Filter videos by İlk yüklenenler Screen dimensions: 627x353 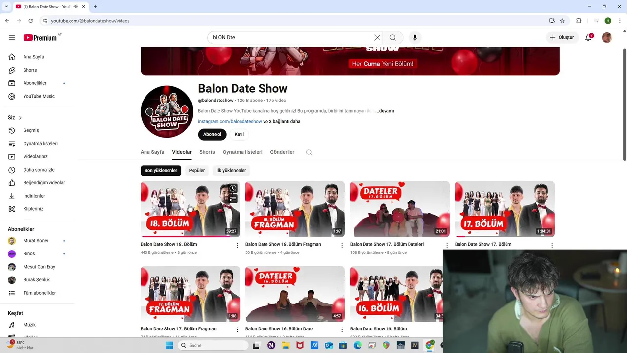[231, 170]
